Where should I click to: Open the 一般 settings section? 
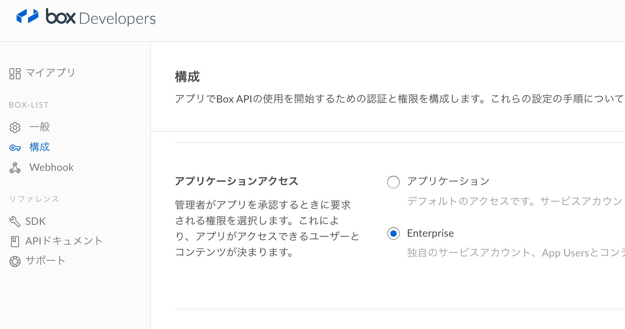point(39,127)
